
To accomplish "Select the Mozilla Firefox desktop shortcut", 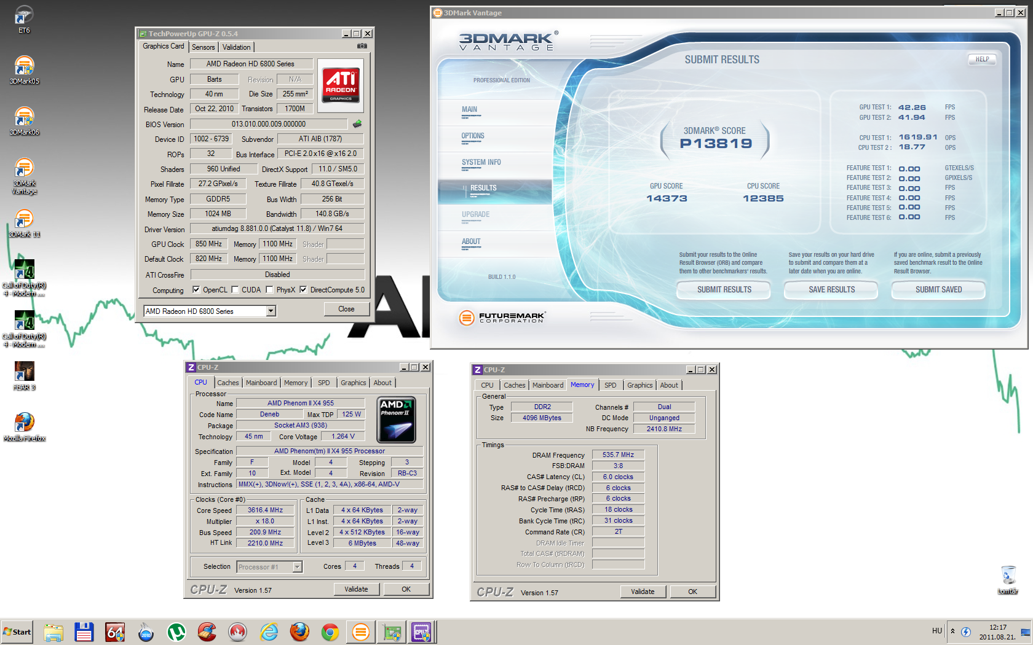I will 24,427.
